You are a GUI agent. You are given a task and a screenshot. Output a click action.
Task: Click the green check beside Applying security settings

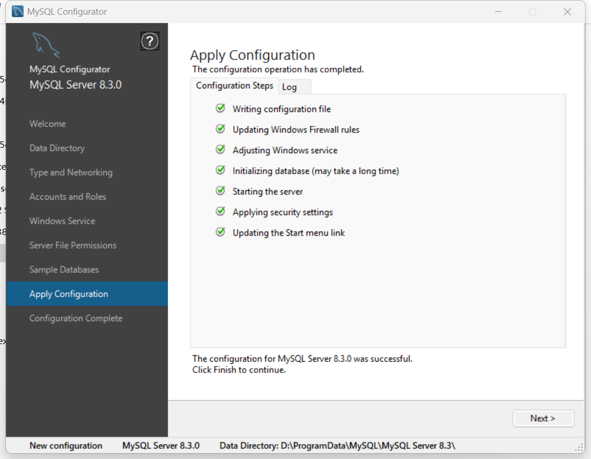click(x=220, y=212)
